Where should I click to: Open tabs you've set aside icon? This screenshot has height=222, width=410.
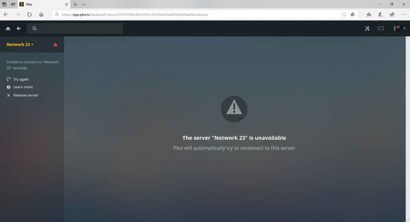click(4, 4)
